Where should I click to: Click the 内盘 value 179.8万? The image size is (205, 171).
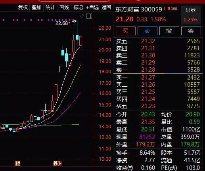(x=190, y=144)
